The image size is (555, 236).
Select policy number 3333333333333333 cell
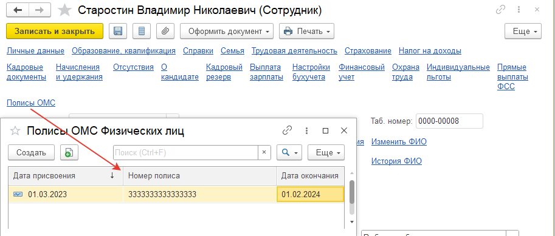coord(199,194)
